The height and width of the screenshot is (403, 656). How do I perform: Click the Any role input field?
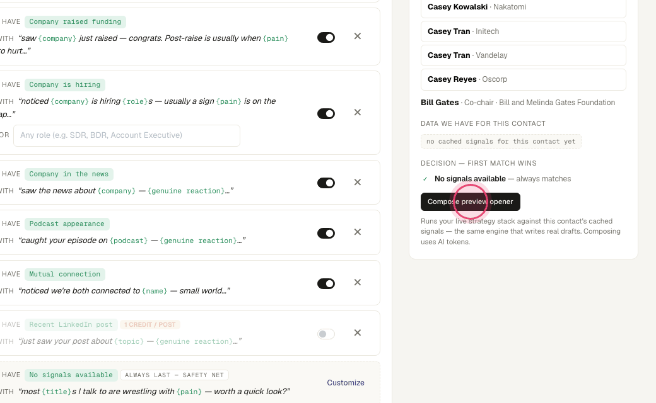point(127,135)
